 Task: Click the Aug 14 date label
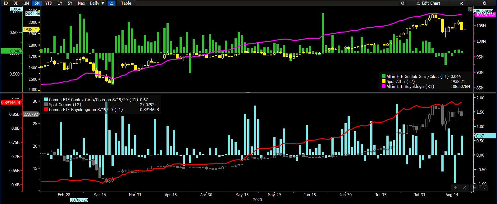click(x=452, y=195)
